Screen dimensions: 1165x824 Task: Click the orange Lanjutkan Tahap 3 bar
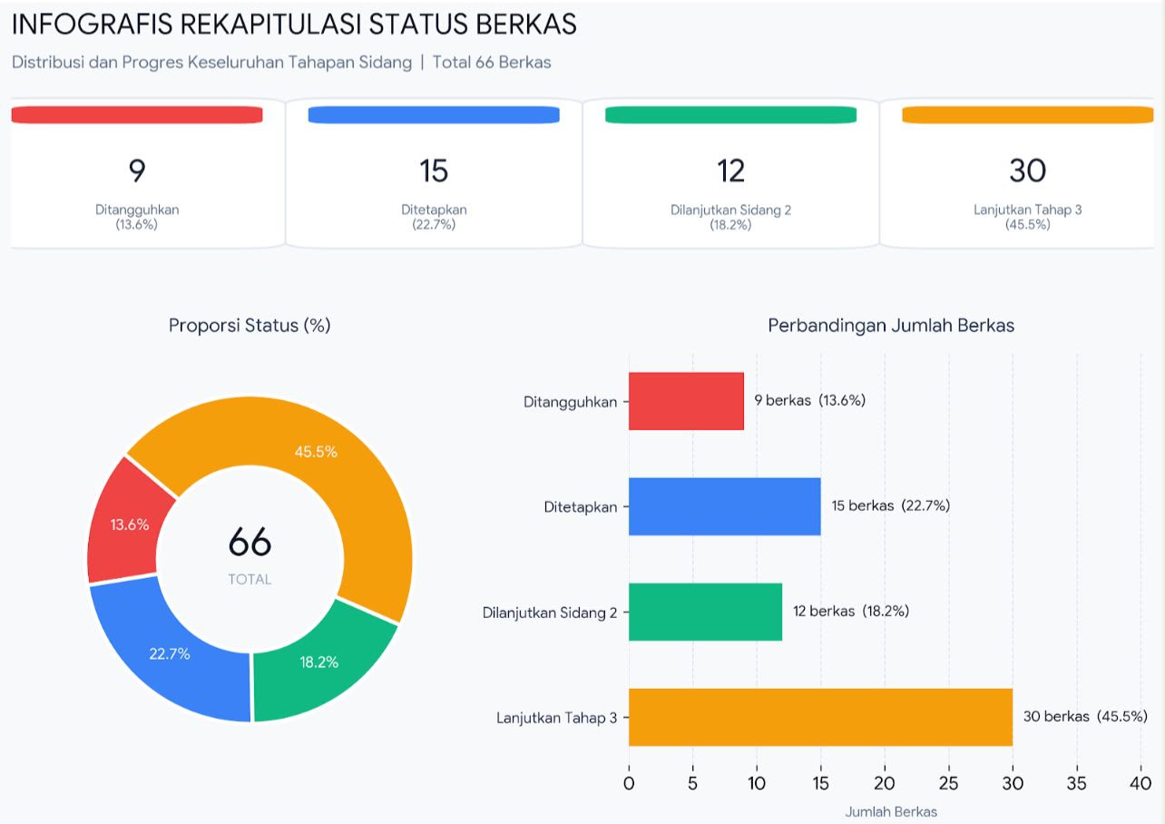tap(820, 717)
